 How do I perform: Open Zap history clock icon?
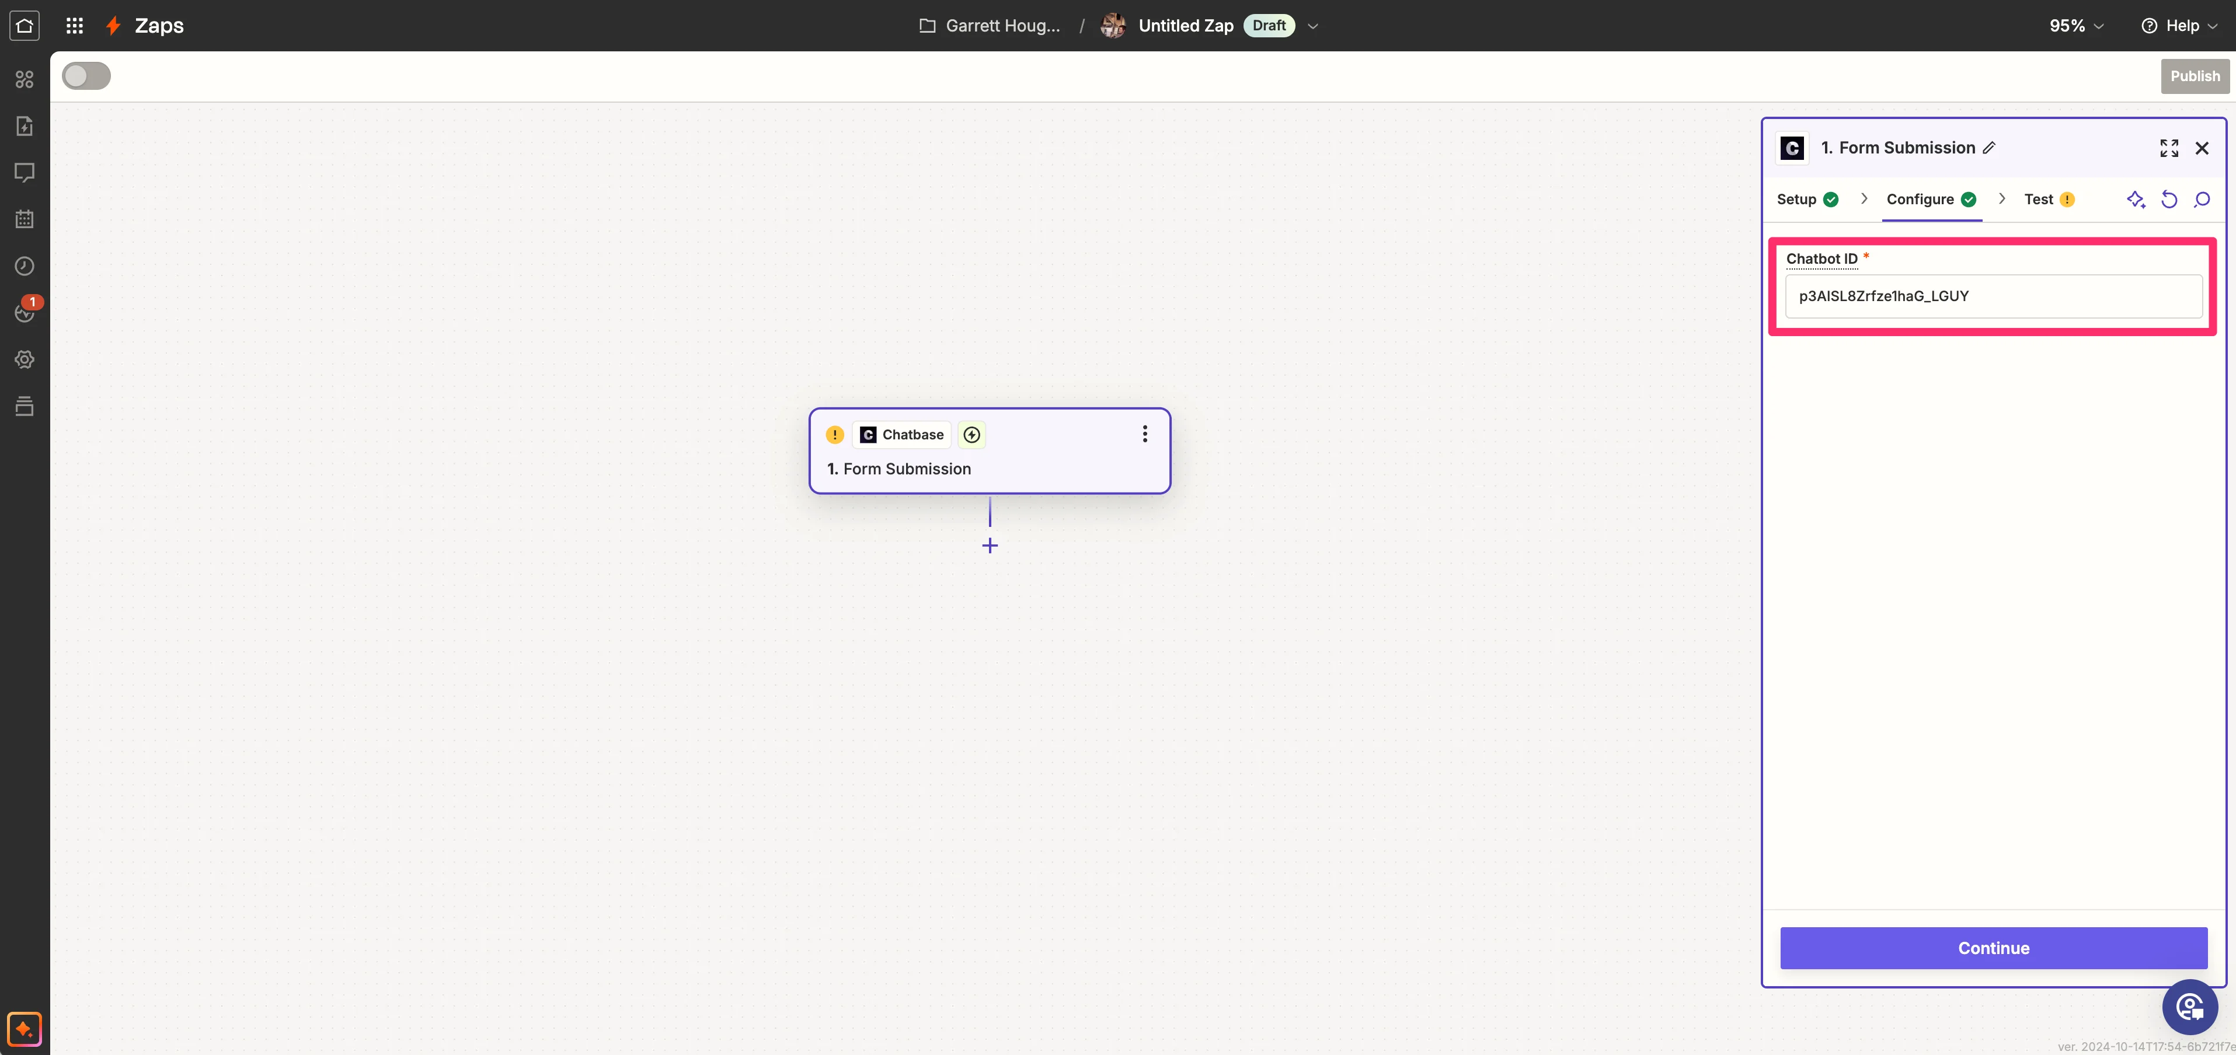click(25, 266)
